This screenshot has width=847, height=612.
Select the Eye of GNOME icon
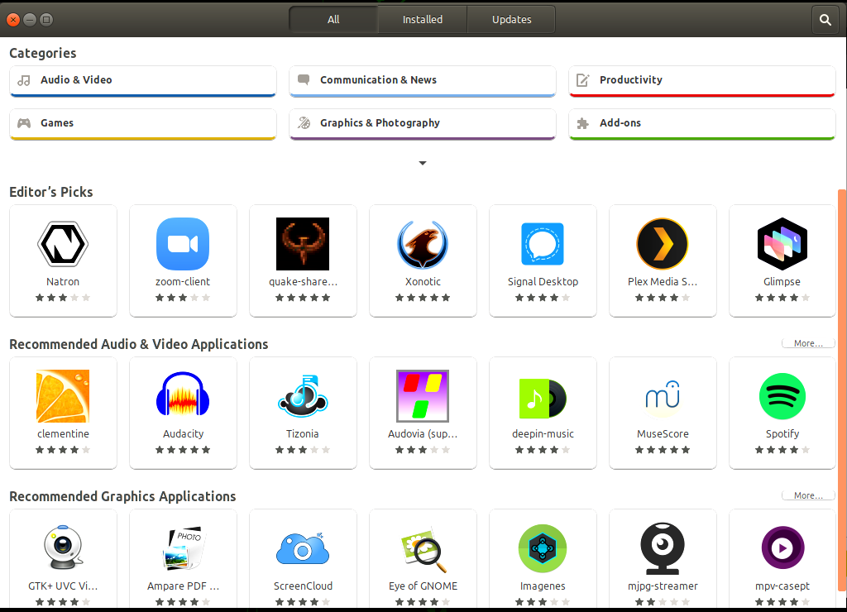423,549
